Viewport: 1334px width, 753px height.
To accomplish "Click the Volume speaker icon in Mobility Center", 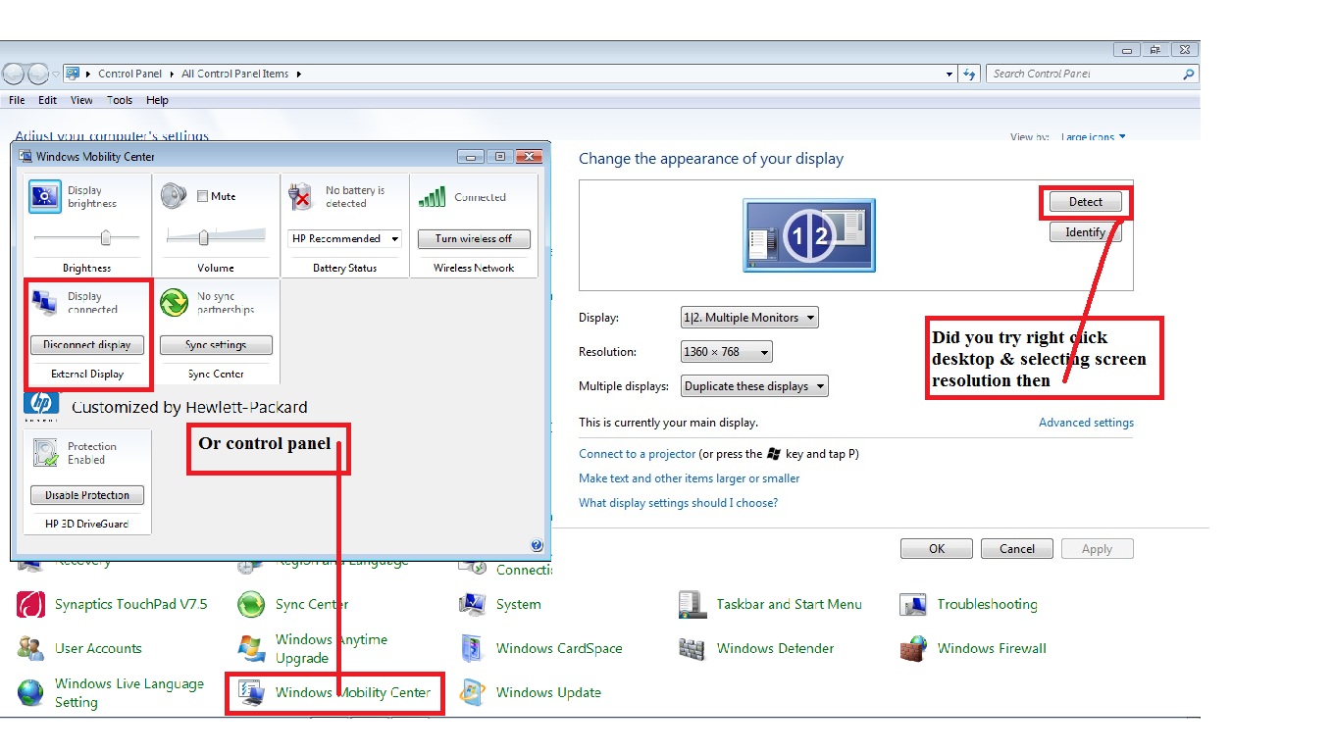I will 174,196.
